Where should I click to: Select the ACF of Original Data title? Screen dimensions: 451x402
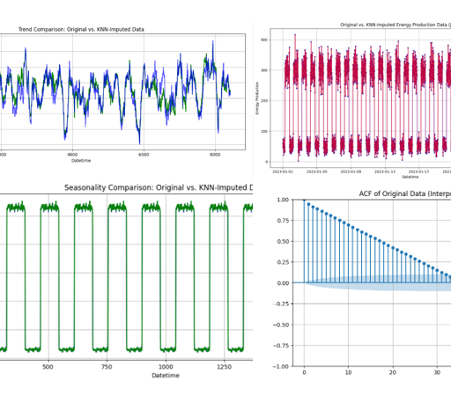(405, 194)
